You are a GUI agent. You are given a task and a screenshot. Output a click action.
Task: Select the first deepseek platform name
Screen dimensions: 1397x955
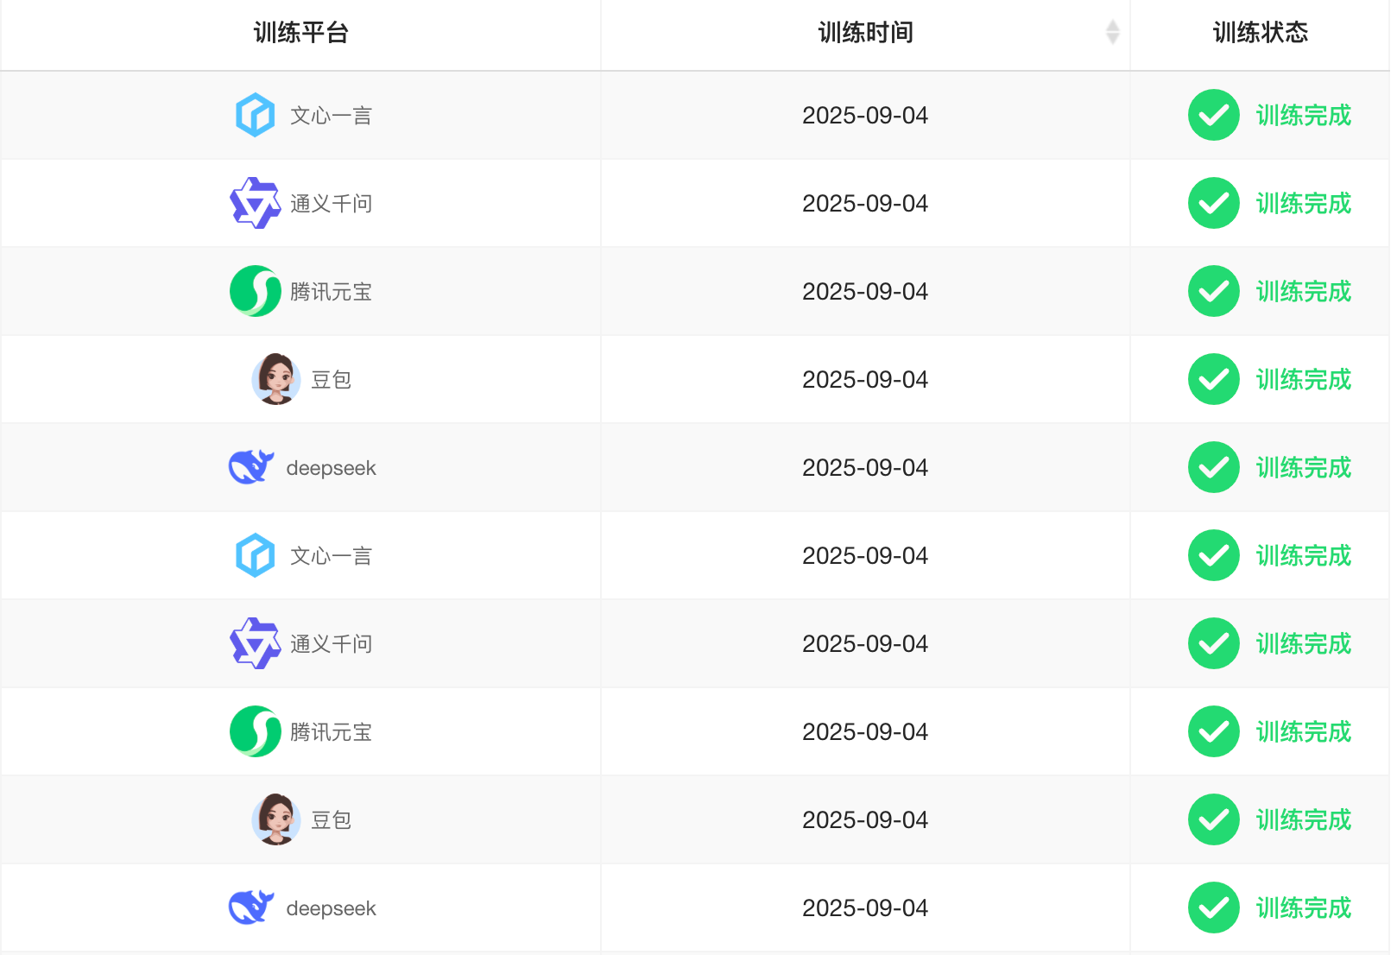click(x=331, y=468)
